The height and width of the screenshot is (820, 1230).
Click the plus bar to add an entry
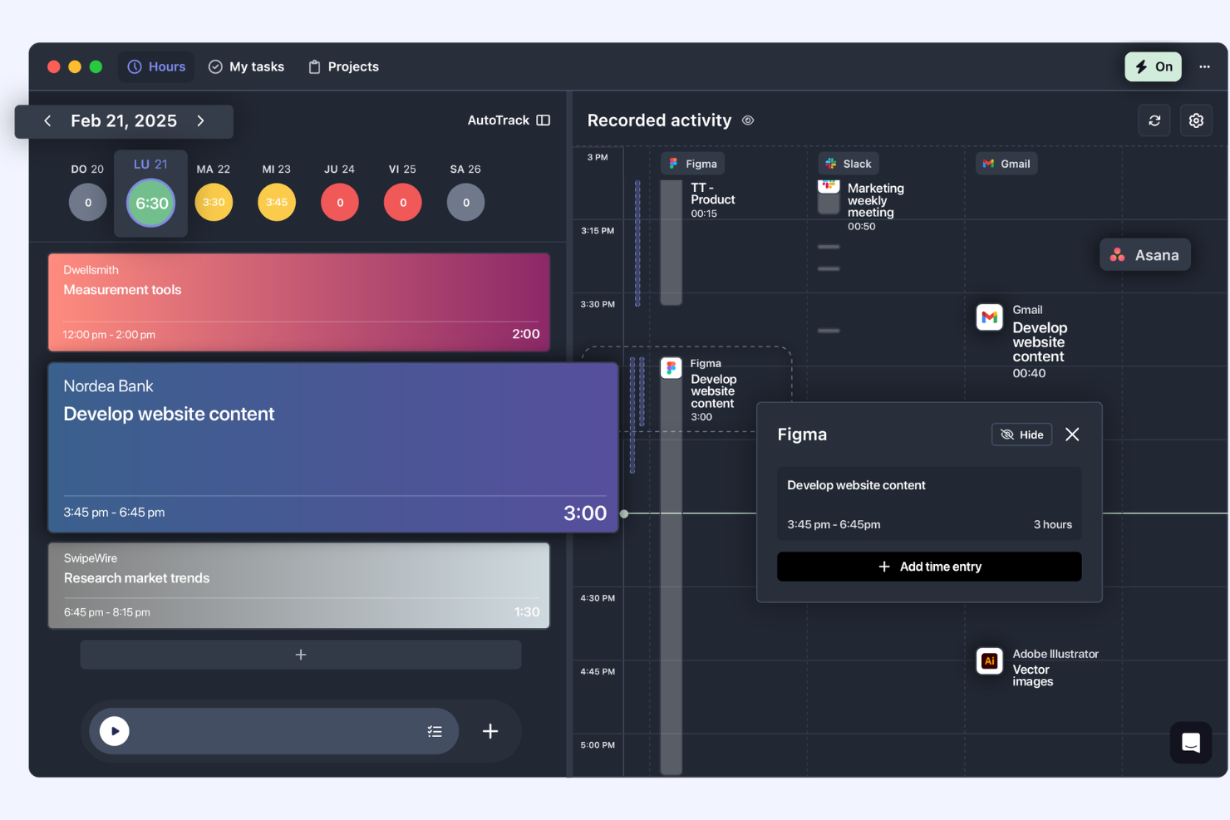(x=300, y=654)
